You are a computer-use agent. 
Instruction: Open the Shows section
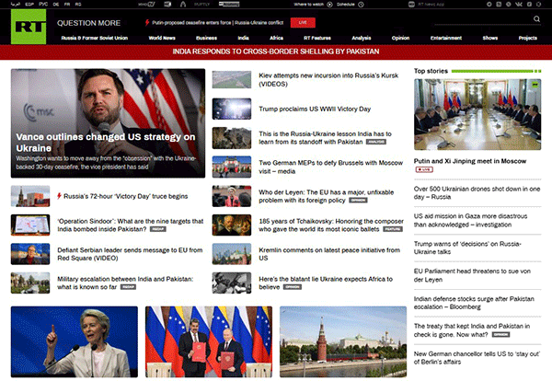click(490, 38)
